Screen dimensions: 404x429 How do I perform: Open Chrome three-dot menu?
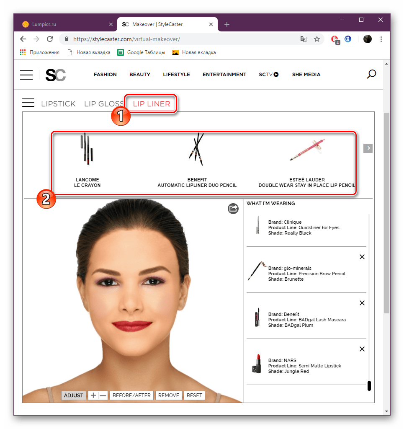click(x=381, y=39)
